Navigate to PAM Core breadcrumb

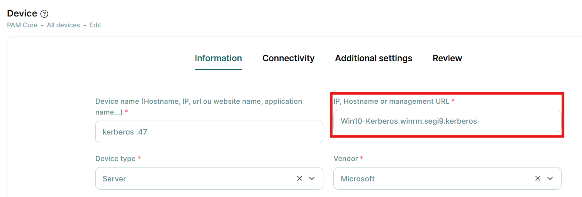pos(22,25)
